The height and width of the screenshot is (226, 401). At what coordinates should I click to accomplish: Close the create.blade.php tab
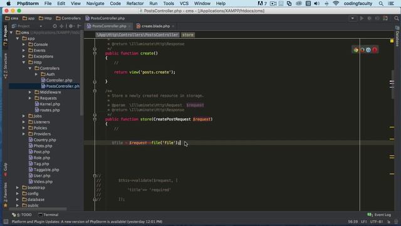tap(173, 26)
